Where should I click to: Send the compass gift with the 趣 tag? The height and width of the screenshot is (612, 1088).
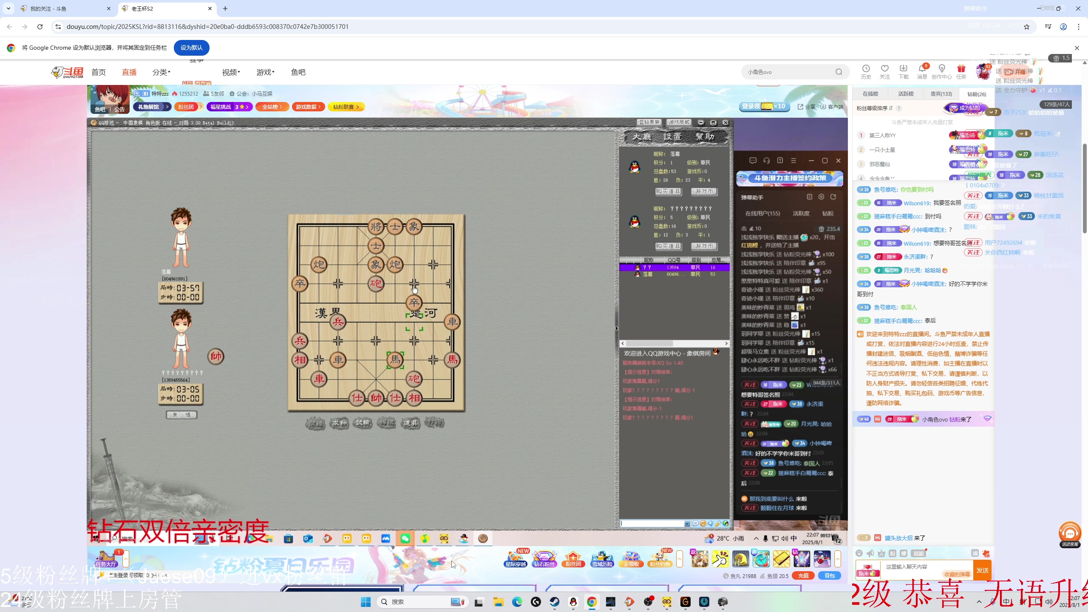click(x=761, y=558)
